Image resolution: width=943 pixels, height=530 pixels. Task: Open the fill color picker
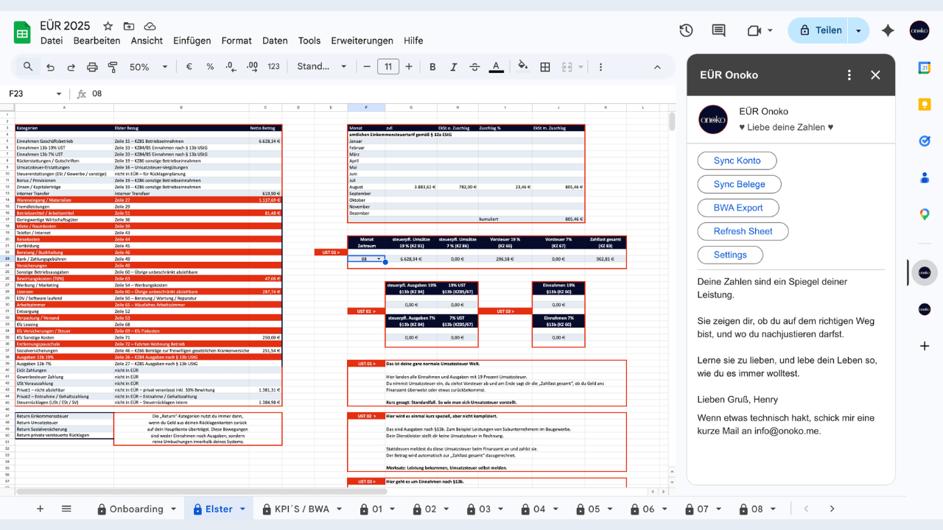click(x=522, y=66)
